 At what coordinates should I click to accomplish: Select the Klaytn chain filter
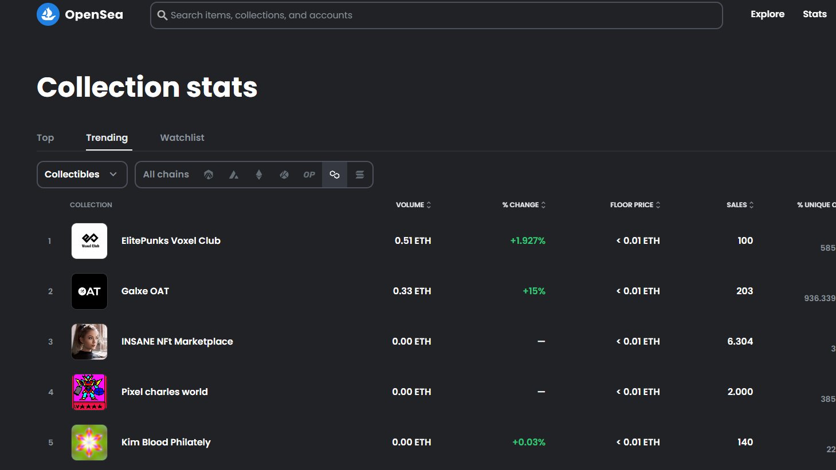click(x=284, y=175)
